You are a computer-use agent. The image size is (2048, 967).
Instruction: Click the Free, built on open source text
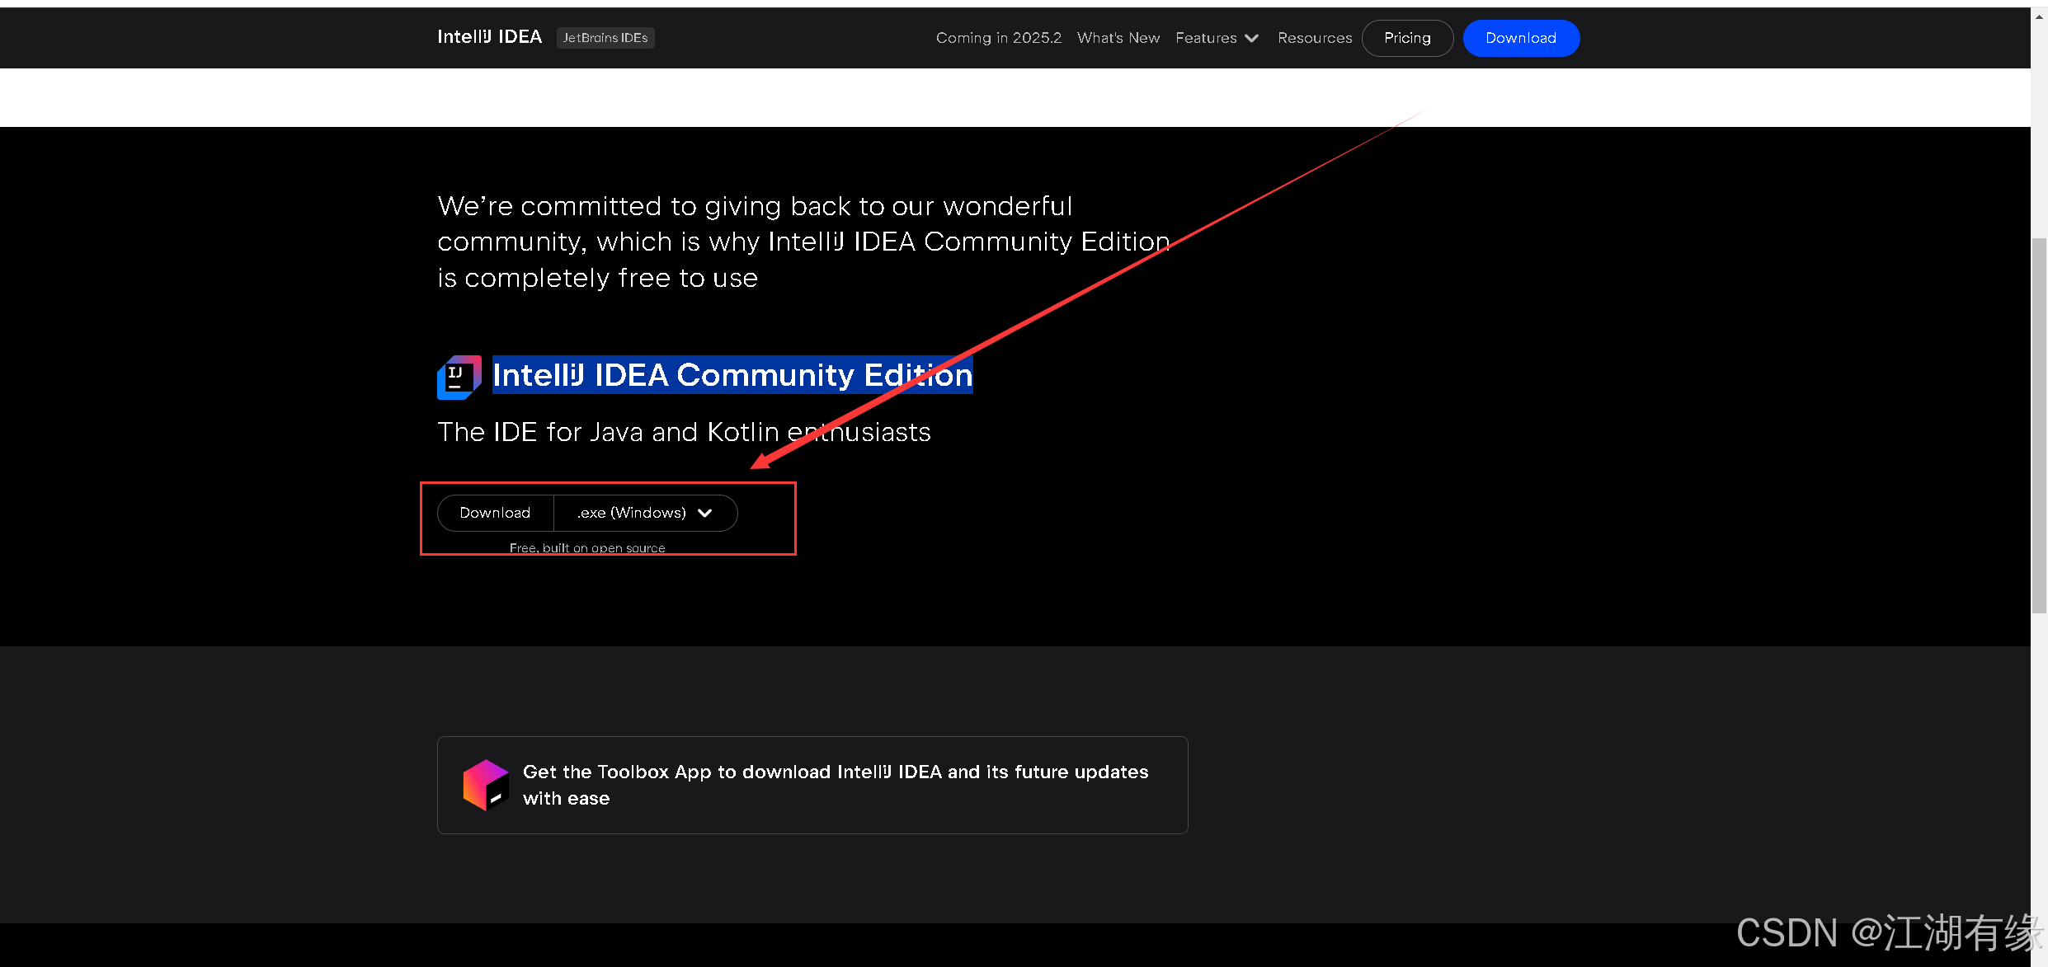[x=587, y=548]
